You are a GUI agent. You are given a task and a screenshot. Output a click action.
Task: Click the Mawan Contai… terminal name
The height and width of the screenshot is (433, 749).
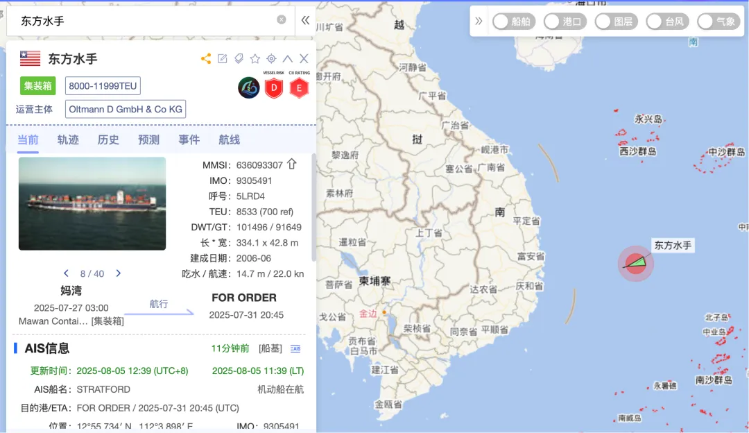coord(53,321)
